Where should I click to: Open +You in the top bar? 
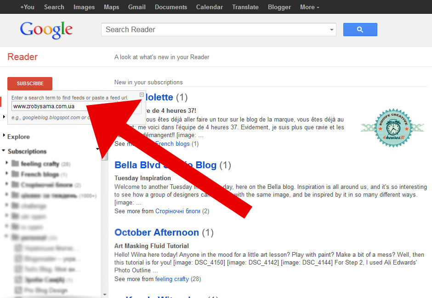coord(27,7)
